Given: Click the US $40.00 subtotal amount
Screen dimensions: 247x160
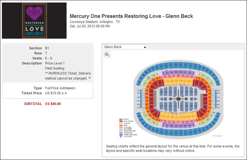Looking at the screenshot, I should click(x=53, y=104).
